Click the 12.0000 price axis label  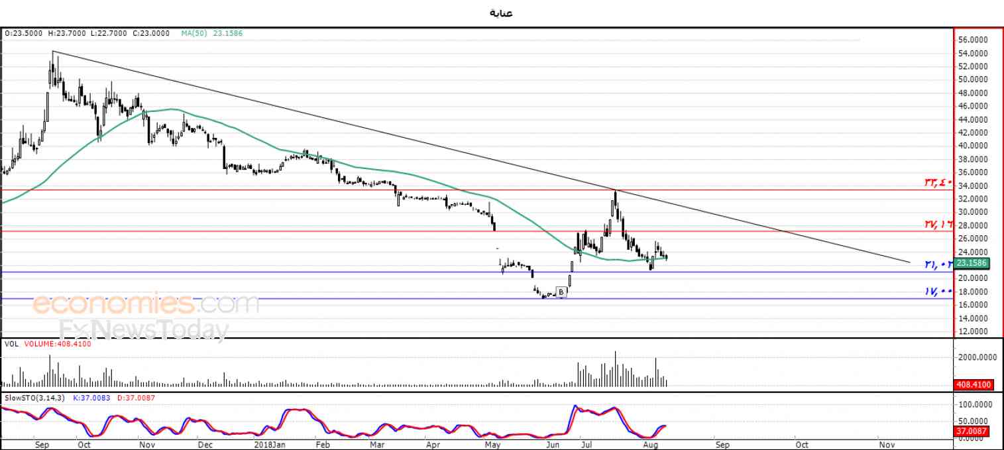[x=973, y=331]
